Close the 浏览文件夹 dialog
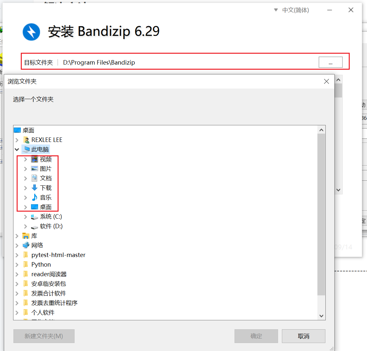Viewport: 367px width, 351px height. [x=326, y=82]
